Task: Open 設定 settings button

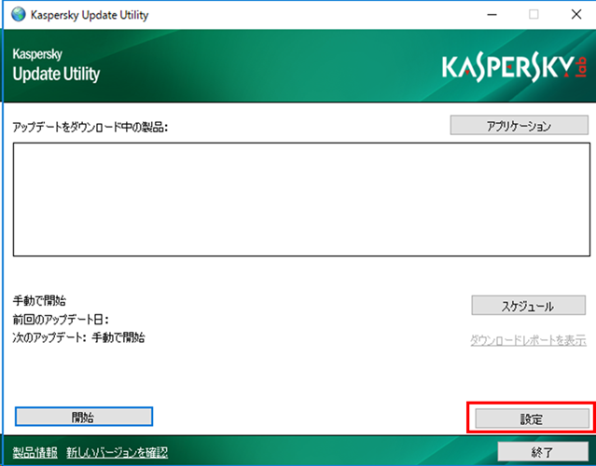Action: pos(532,418)
